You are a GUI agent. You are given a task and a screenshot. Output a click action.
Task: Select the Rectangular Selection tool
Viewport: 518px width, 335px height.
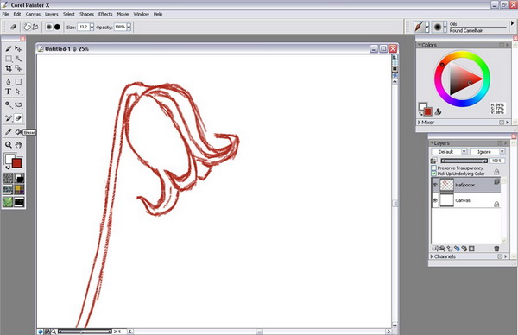pyautogui.click(x=9, y=59)
